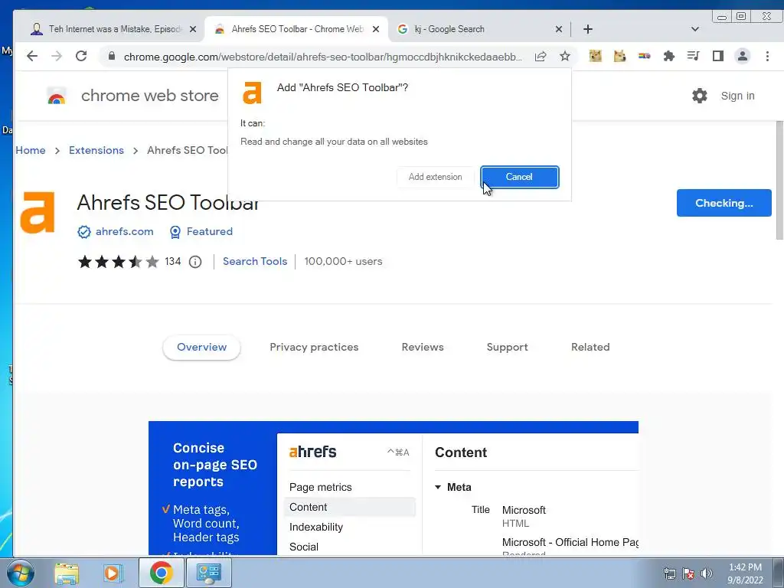Click the lock icon in address bar
The height and width of the screenshot is (588, 784).
[112, 57]
